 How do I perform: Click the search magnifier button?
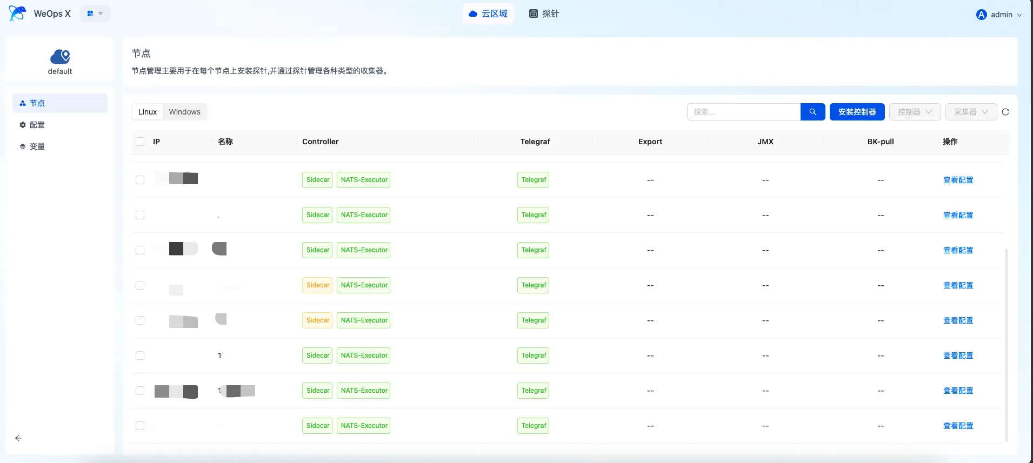click(x=812, y=112)
